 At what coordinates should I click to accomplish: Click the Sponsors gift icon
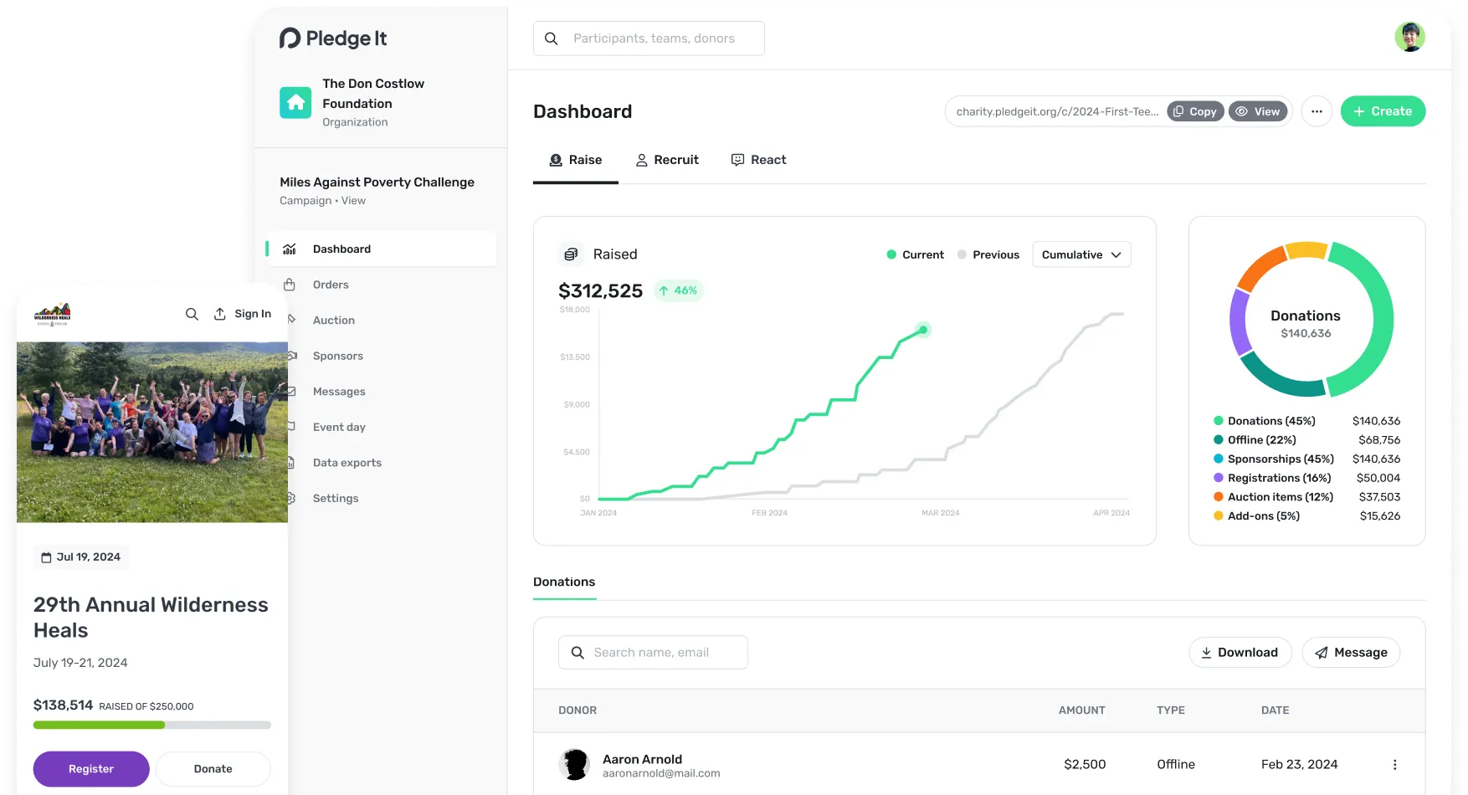tap(290, 356)
